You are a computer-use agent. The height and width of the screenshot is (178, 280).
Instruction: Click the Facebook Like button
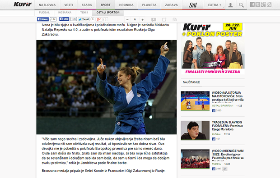pyautogui.click(x=64, y=19)
